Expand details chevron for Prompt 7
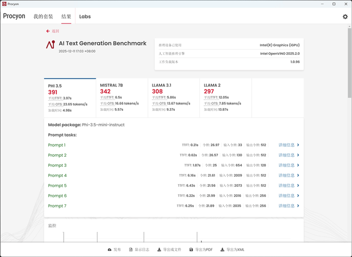 click(298, 206)
